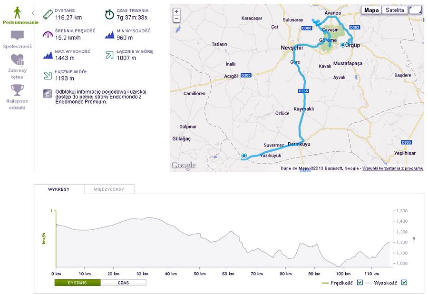Screen dimensions: 428x295
Task: Click the Podsumowanie label
Action: [21, 22]
